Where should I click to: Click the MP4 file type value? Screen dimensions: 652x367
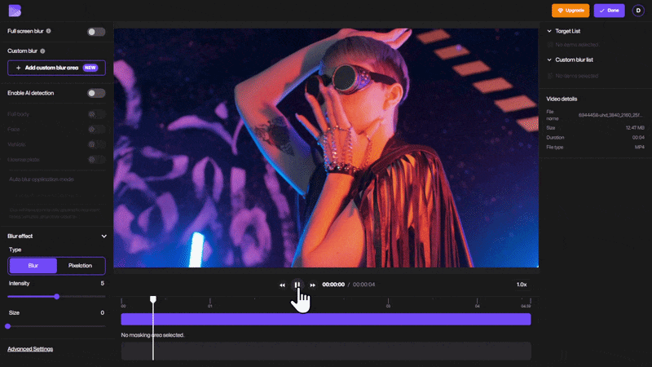[x=640, y=148]
